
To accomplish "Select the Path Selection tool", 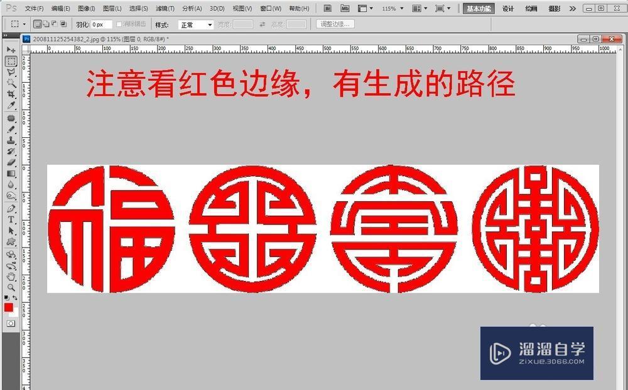I will pyautogui.click(x=11, y=231).
